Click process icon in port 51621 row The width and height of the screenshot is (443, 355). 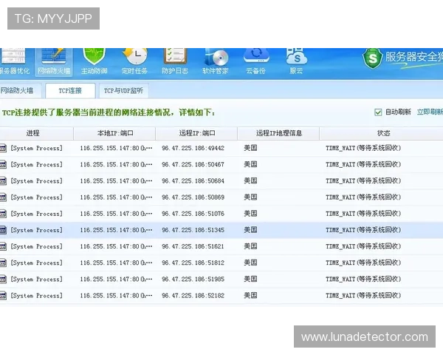(x=3, y=246)
